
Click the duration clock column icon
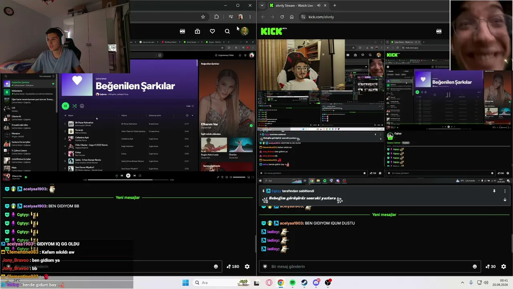click(187, 116)
